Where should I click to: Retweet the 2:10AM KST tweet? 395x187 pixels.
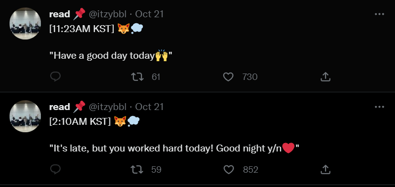(x=137, y=170)
